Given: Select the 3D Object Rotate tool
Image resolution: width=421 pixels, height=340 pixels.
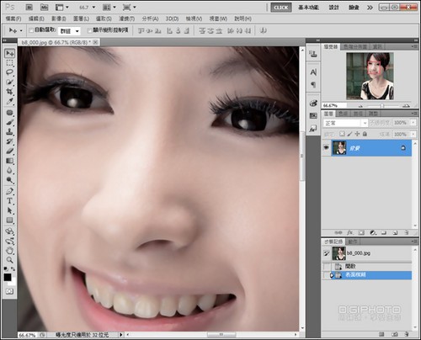Looking at the screenshot, I should point(9,231).
